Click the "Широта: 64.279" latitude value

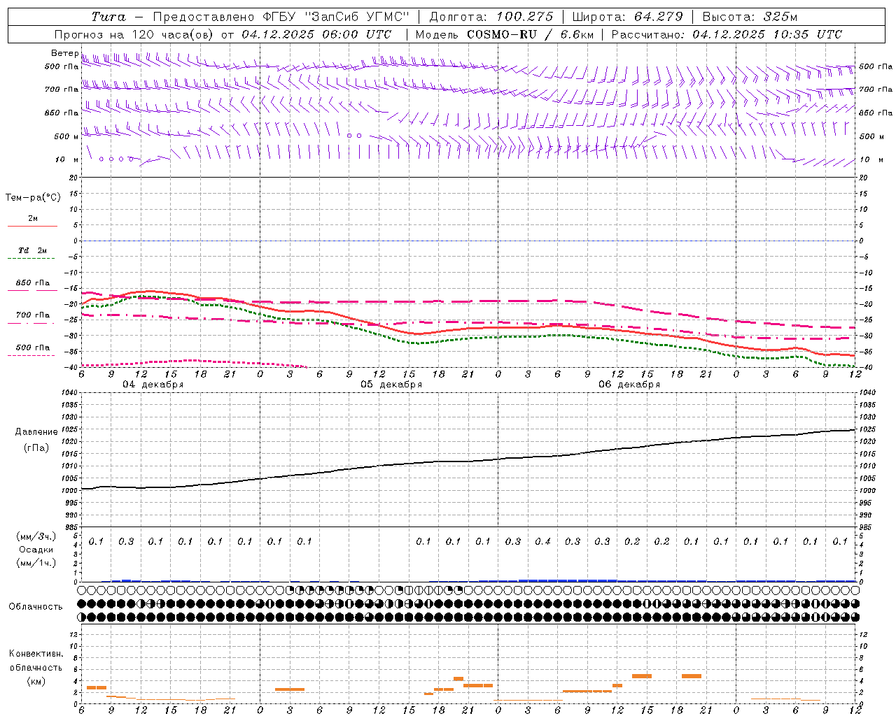[627, 17]
